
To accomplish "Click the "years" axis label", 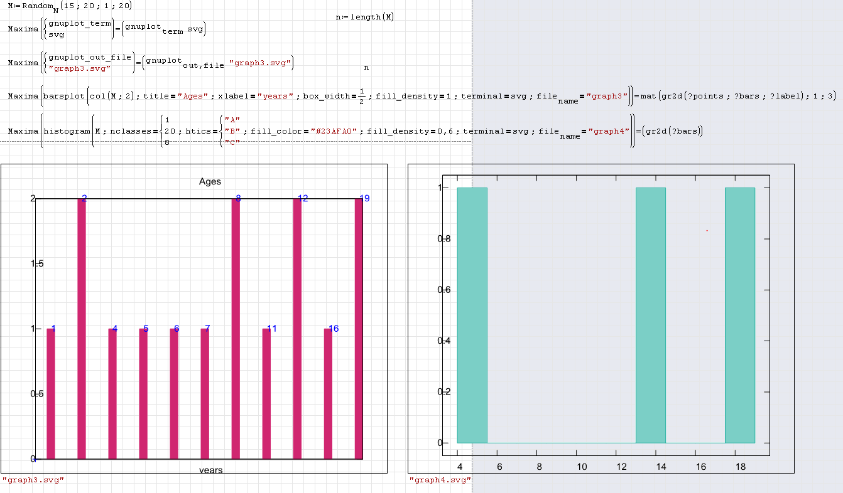I will [210, 470].
